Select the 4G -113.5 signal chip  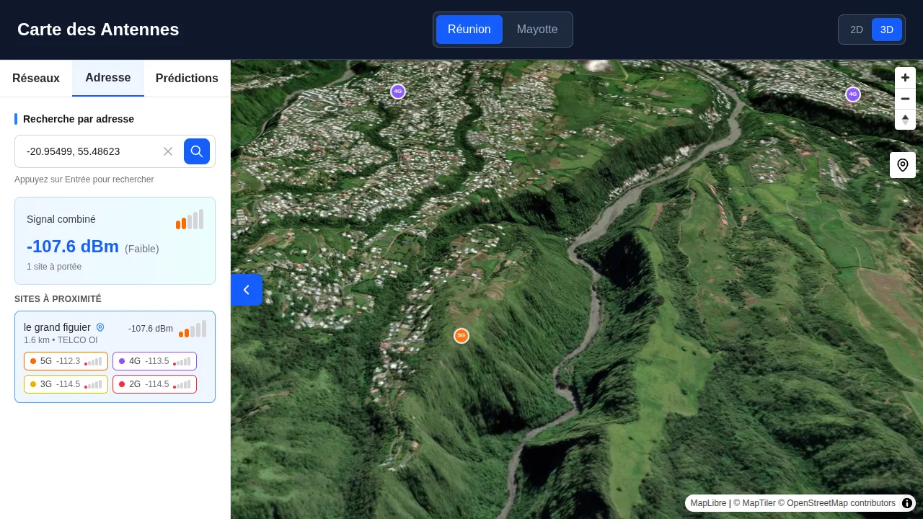[154, 361]
